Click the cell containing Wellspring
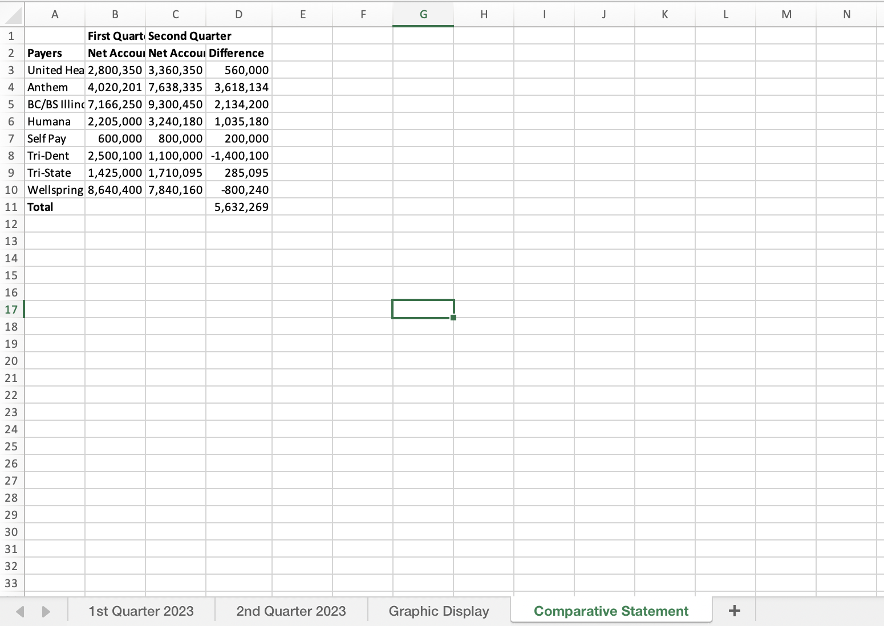The width and height of the screenshot is (884, 626). click(x=54, y=189)
